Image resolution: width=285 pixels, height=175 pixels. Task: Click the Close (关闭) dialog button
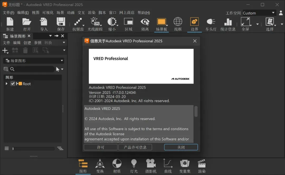click(x=181, y=147)
